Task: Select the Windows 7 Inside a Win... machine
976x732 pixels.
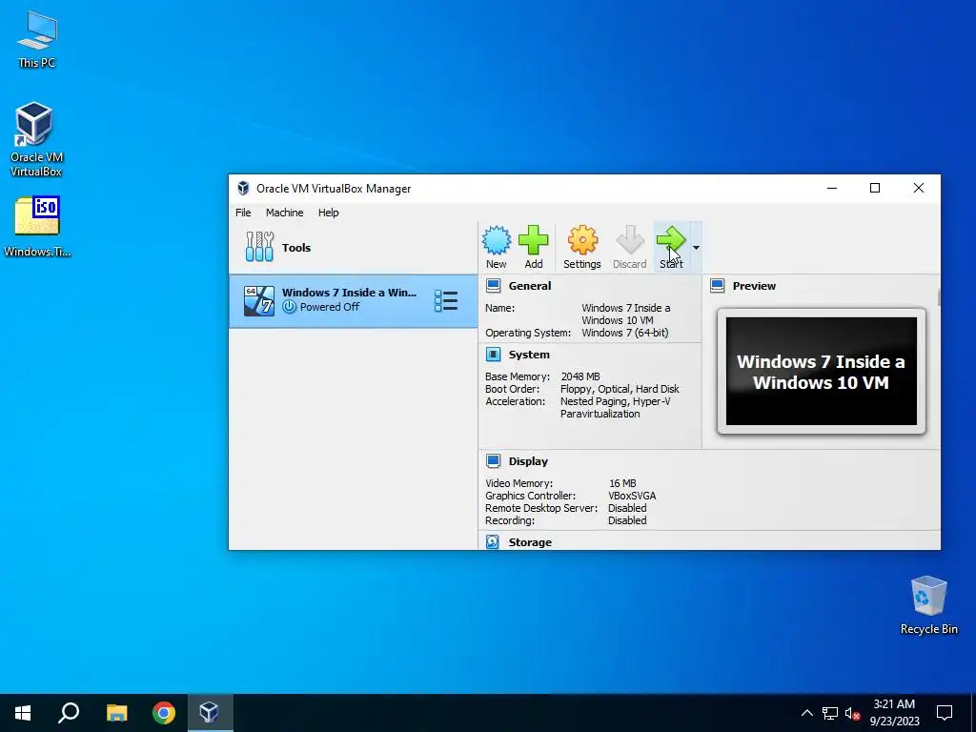Action: [353, 300]
